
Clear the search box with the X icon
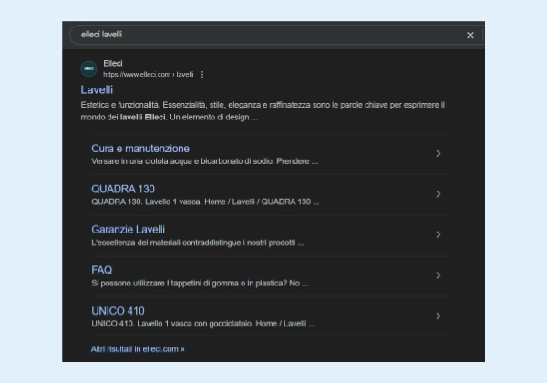470,36
